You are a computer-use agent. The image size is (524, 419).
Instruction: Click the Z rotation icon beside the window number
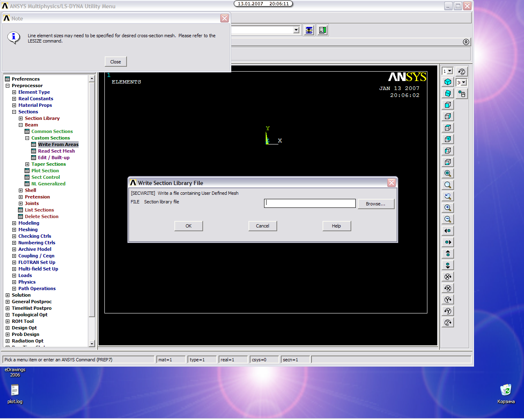coord(462,72)
